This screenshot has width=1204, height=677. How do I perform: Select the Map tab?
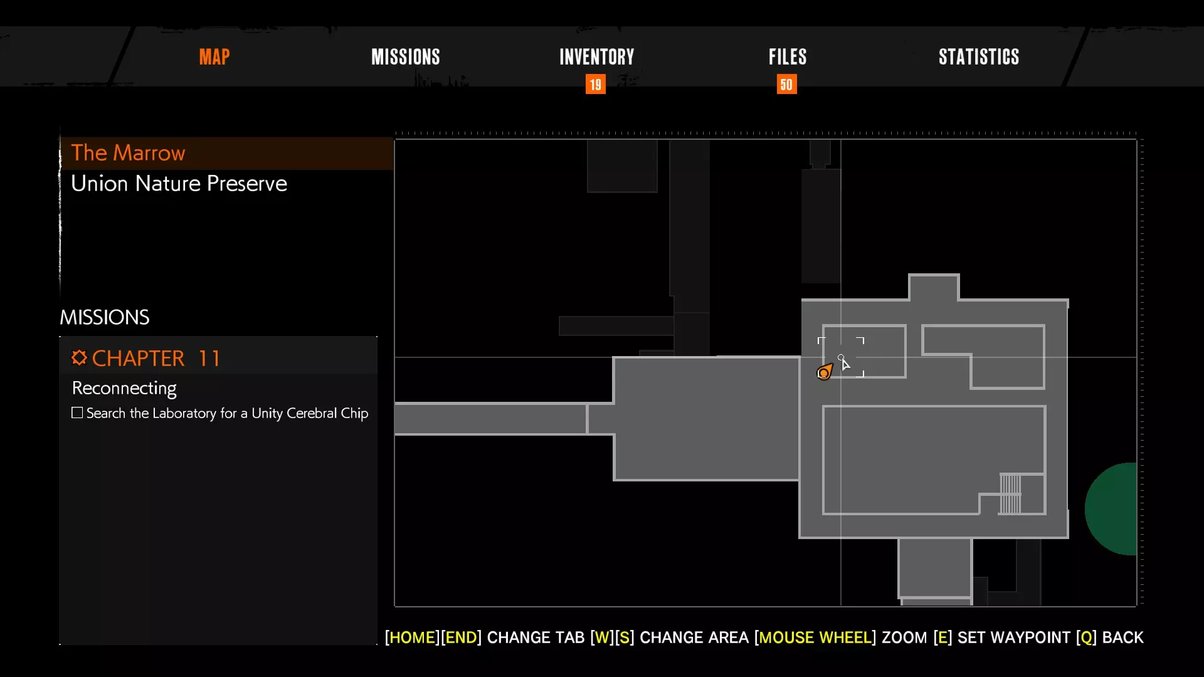214,57
